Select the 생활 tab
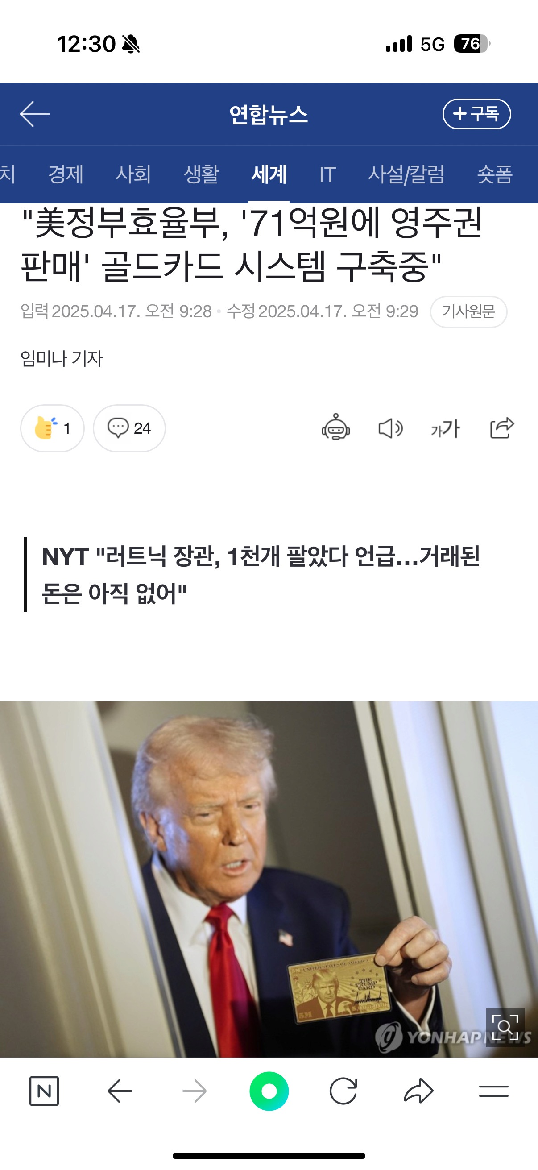This screenshot has height=1170, width=538. pyautogui.click(x=201, y=174)
